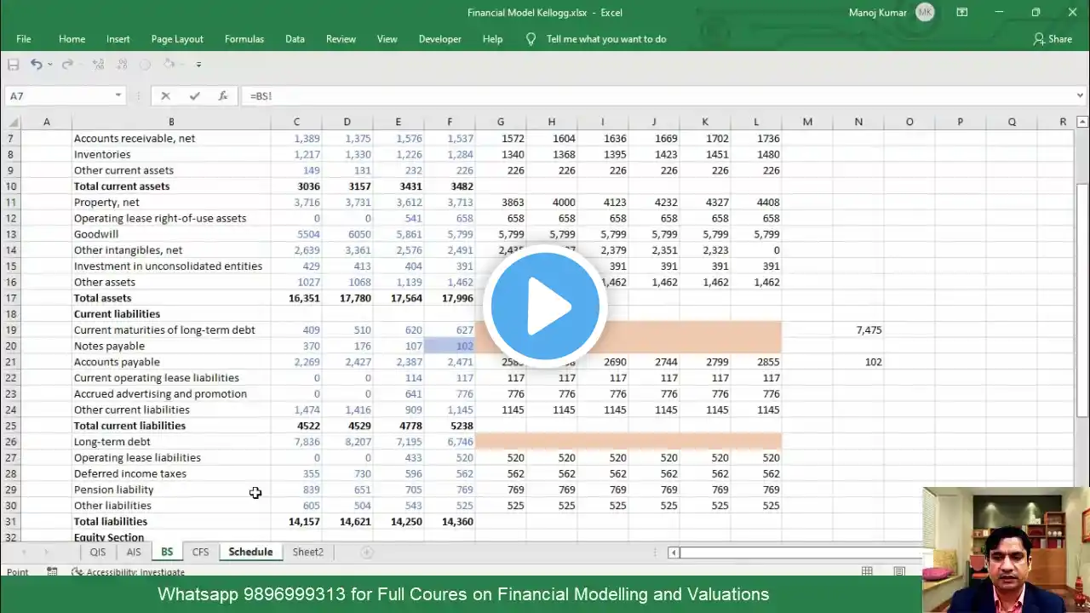Cancel the formula entry with X icon
This screenshot has height=613, width=1090.
point(165,96)
